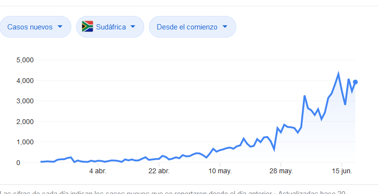This screenshot has height=194, width=378.
Task: Click the footnote text below the chart
Action: click(x=174, y=192)
